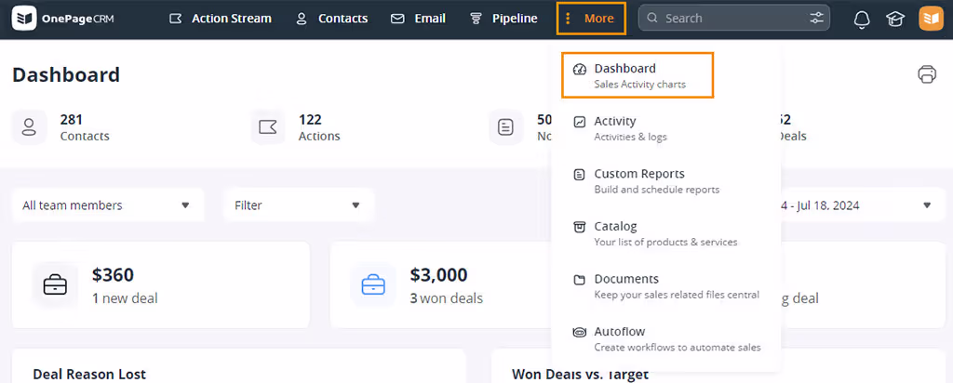Click the print dashboard icon
Viewport: 953px width, 383px height.
tap(926, 75)
